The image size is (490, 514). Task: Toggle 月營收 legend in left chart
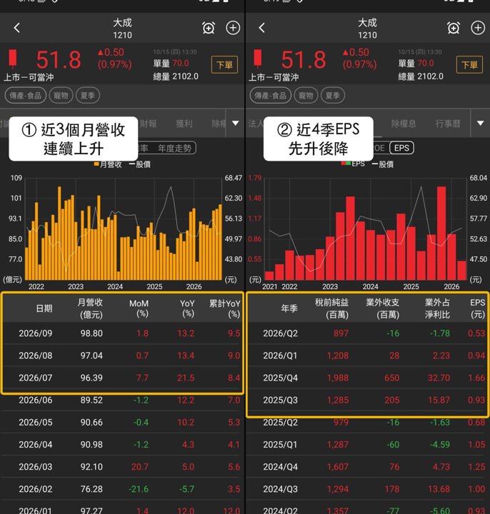pyautogui.click(x=109, y=164)
